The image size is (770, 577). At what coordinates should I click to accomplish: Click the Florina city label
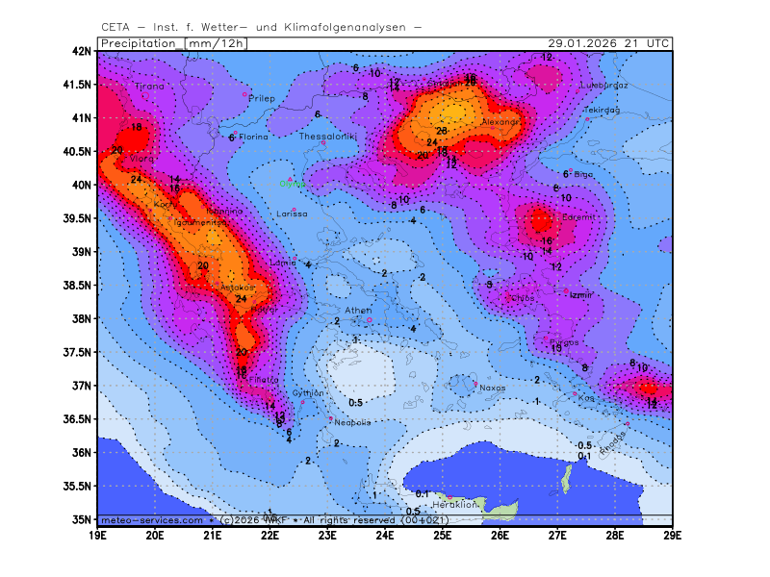pyautogui.click(x=254, y=138)
